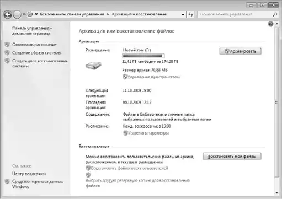This screenshot has width=282, height=199.
Task: Click the text '11,41 ГБ свободно из 174,28 ГБ'
Action: click(x=150, y=61)
